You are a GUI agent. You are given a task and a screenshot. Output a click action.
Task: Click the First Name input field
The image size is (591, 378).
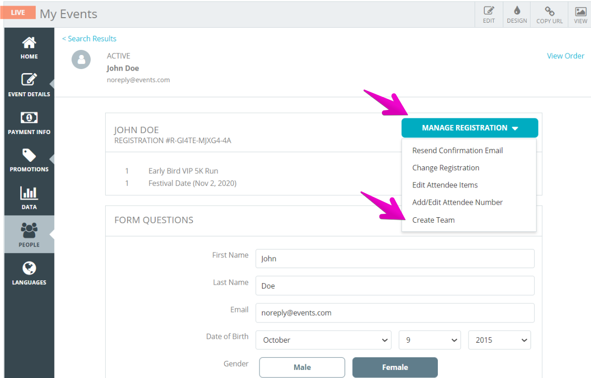[x=395, y=259]
